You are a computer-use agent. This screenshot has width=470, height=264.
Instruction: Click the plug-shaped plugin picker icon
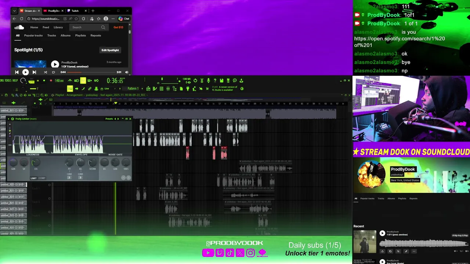(188, 88)
